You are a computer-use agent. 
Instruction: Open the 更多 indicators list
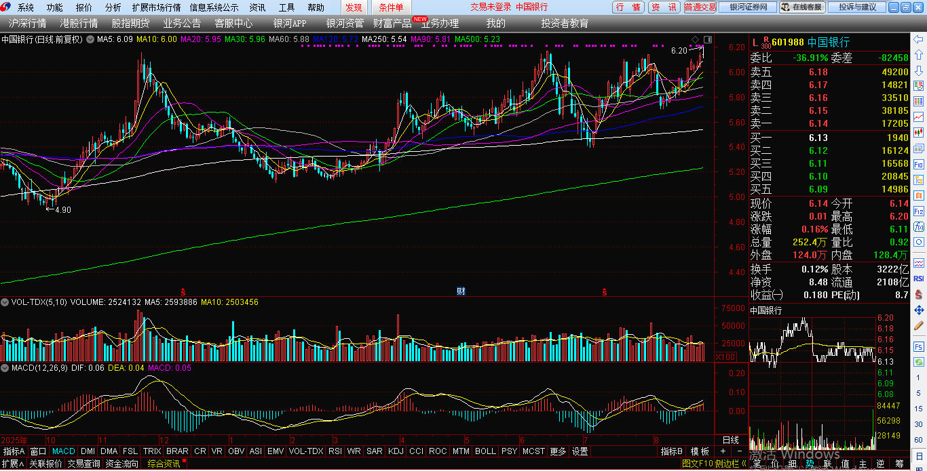558,451
